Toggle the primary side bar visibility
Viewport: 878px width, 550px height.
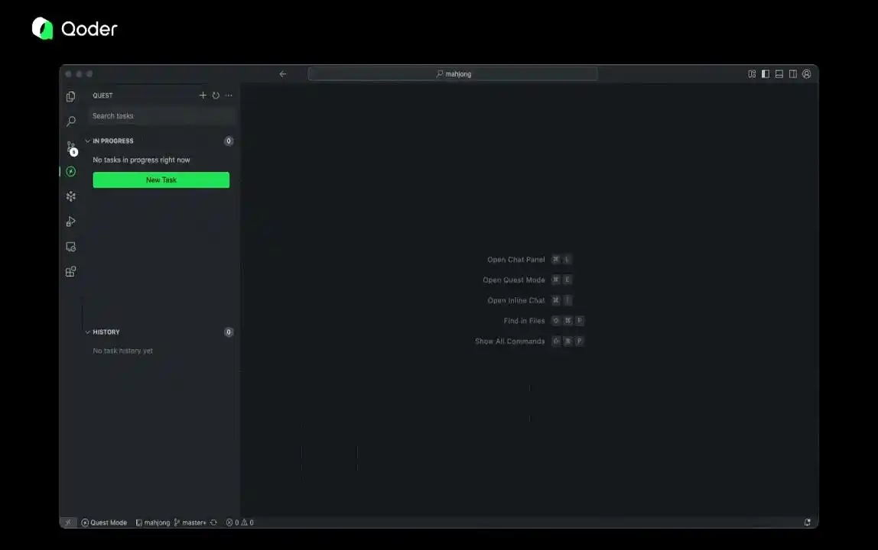coord(766,74)
